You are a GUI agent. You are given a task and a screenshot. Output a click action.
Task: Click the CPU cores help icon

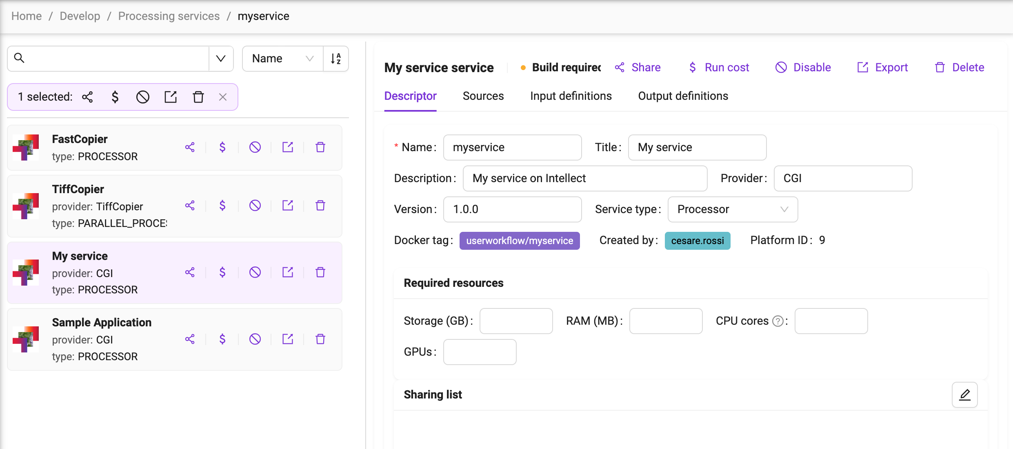tap(778, 321)
